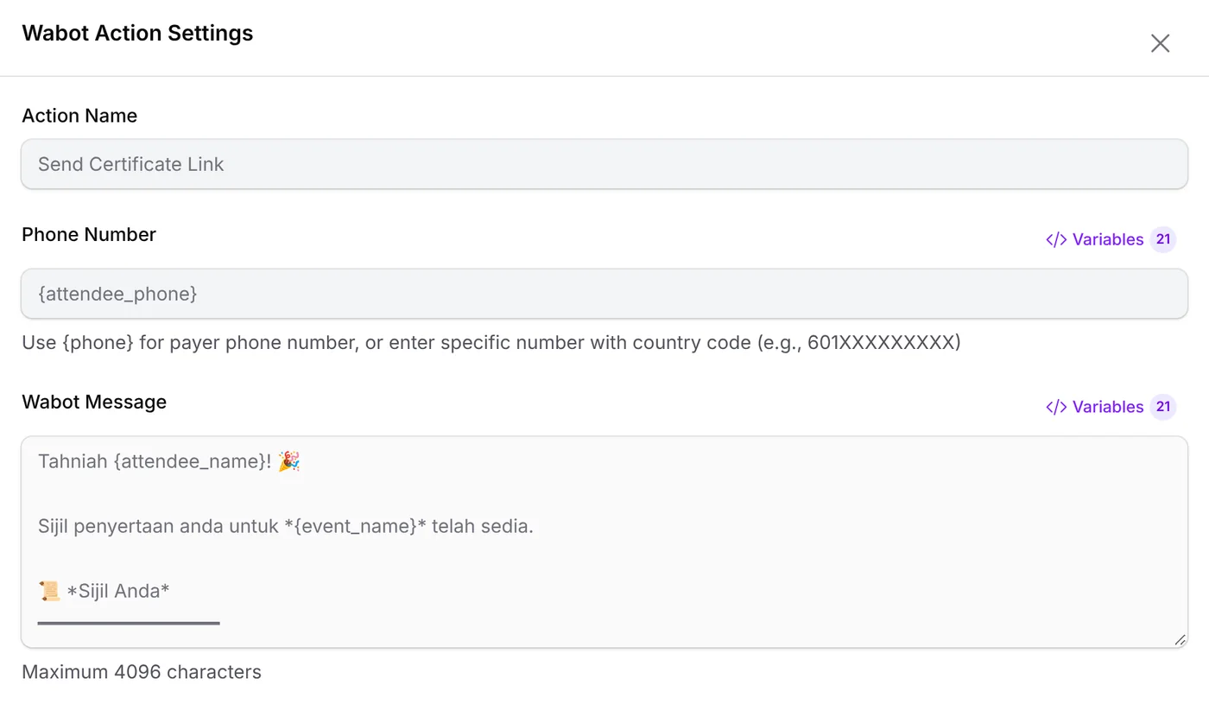Click the textarea resize handle corner
1209x723 pixels.
click(x=1180, y=639)
